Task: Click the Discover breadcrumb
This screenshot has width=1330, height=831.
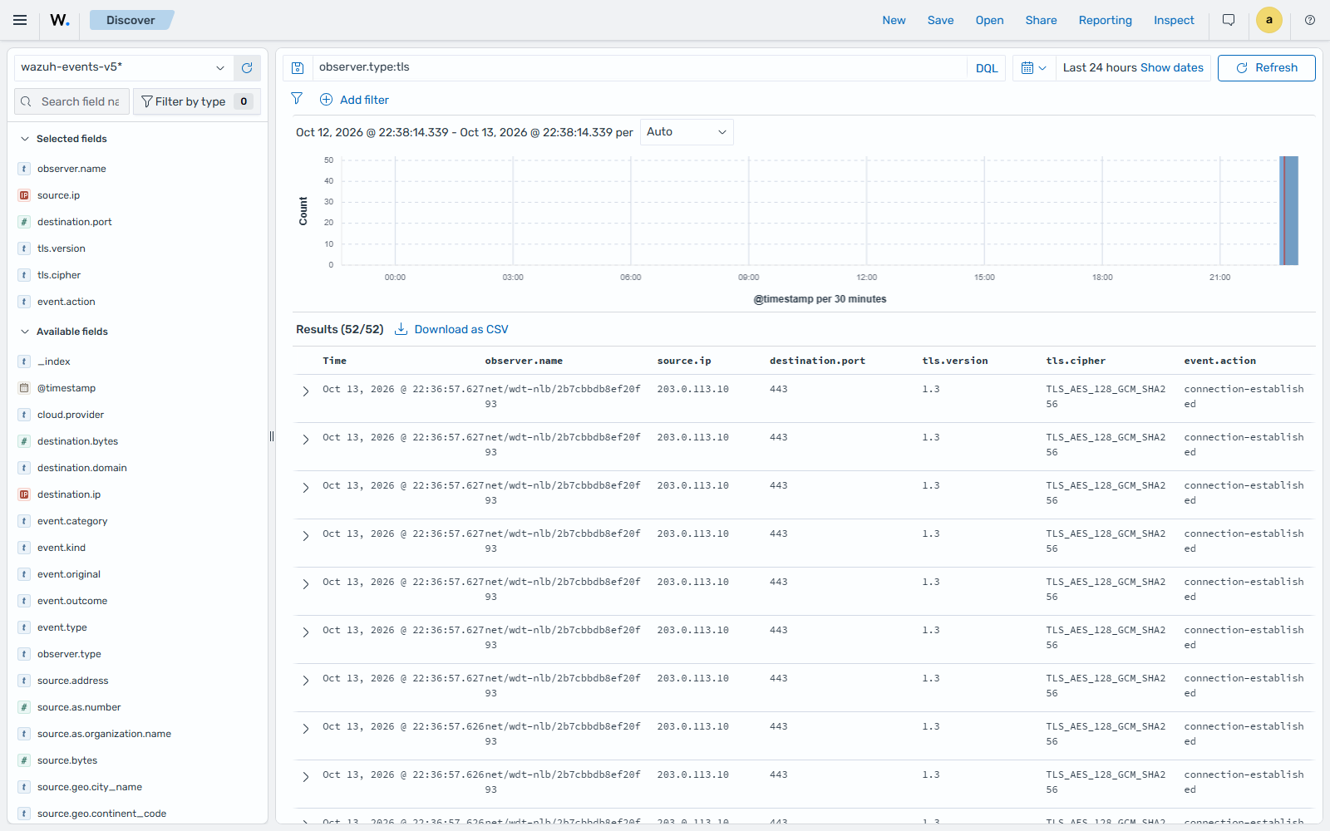Action: [x=131, y=20]
